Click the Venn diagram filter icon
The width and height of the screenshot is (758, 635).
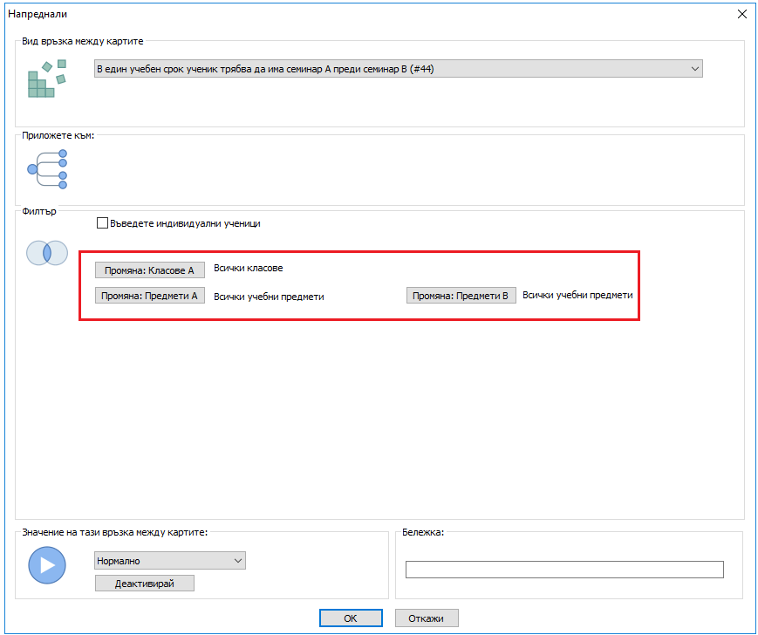pyautogui.click(x=46, y=253)
